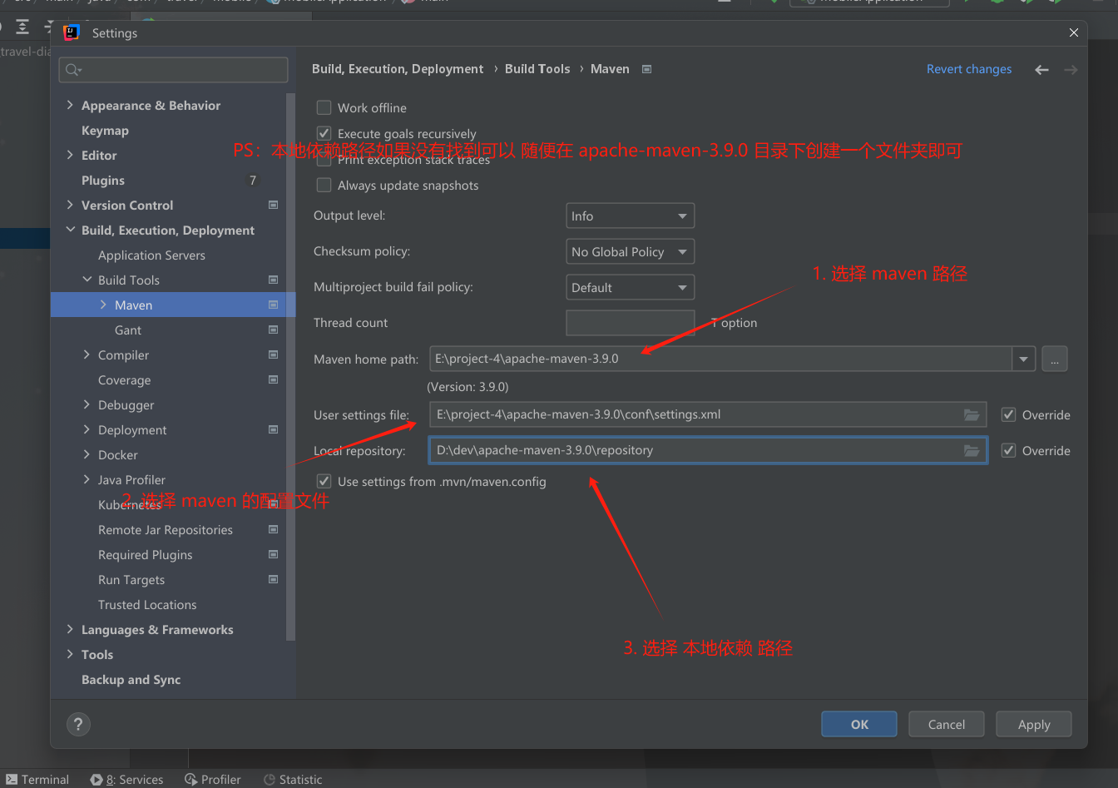Click the project icon on the Deployment row

click(x=273, y=430)
